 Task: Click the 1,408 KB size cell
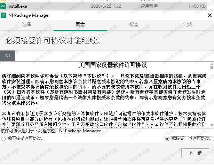pyautogui.click(x=197, y=6)
